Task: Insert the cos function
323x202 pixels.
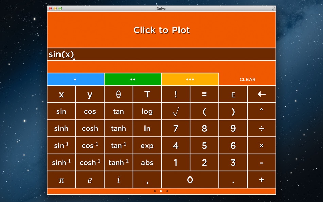Action: pos(90,112)
